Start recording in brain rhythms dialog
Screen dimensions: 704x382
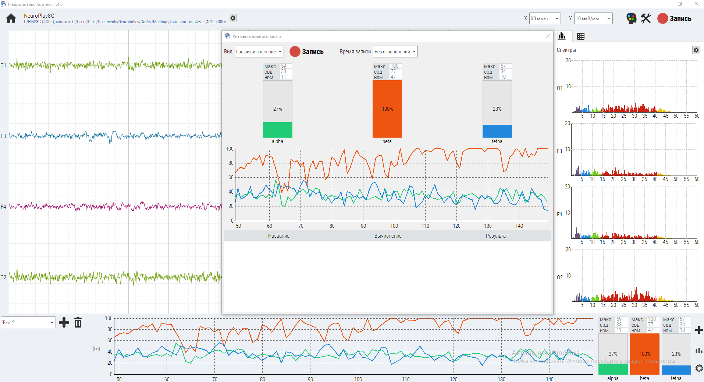pos(307,52)
